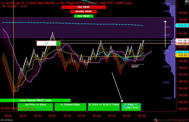Click the MR2 level label

[x=126, y=60]
